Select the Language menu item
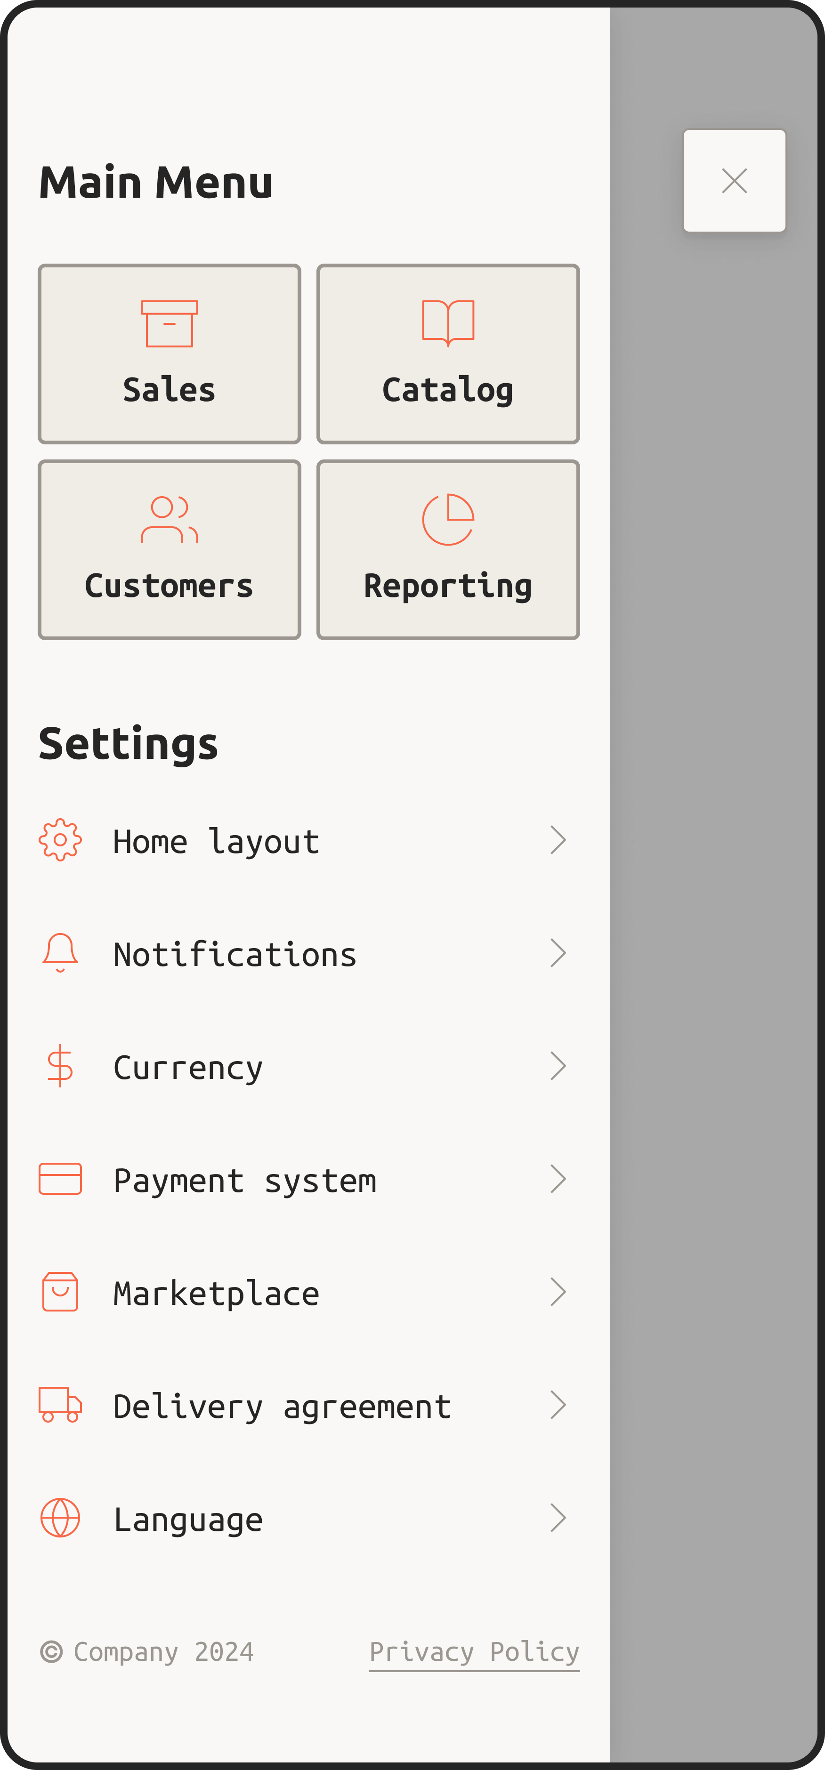 (309, 1518)
